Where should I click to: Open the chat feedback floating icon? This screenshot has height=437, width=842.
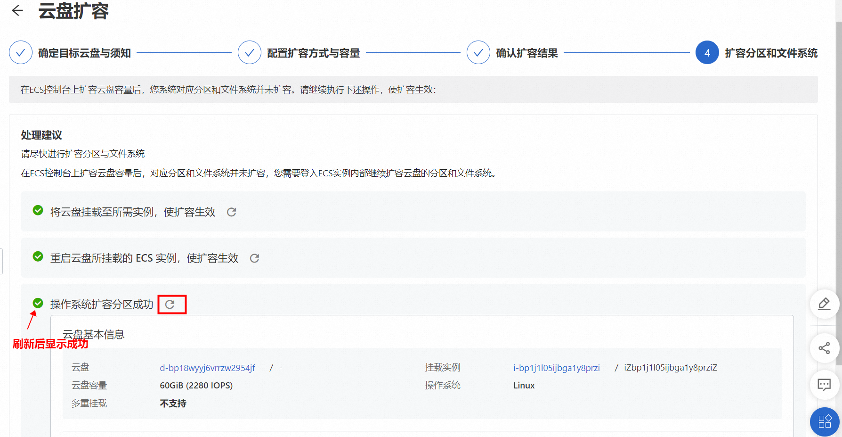(824, 385)
